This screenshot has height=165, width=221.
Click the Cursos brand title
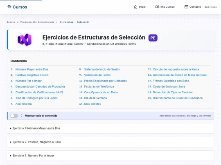(x=20, y=7)
